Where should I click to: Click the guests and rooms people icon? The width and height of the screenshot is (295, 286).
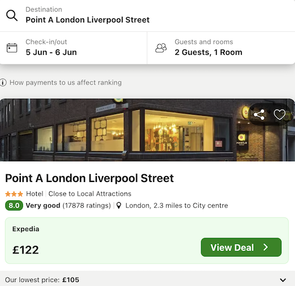coord(161,48)
